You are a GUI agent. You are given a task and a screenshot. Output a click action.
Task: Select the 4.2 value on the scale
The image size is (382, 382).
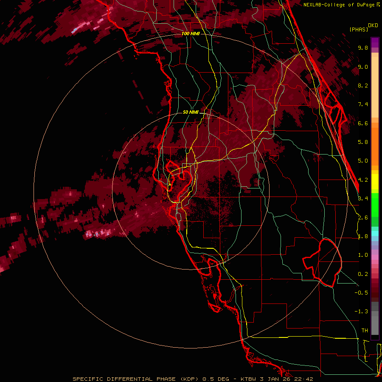click(363, 180)
